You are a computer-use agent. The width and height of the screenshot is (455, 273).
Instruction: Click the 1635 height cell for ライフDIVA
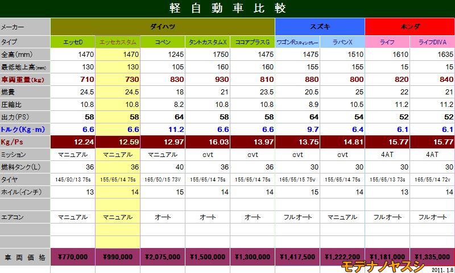tap(432, 55)
